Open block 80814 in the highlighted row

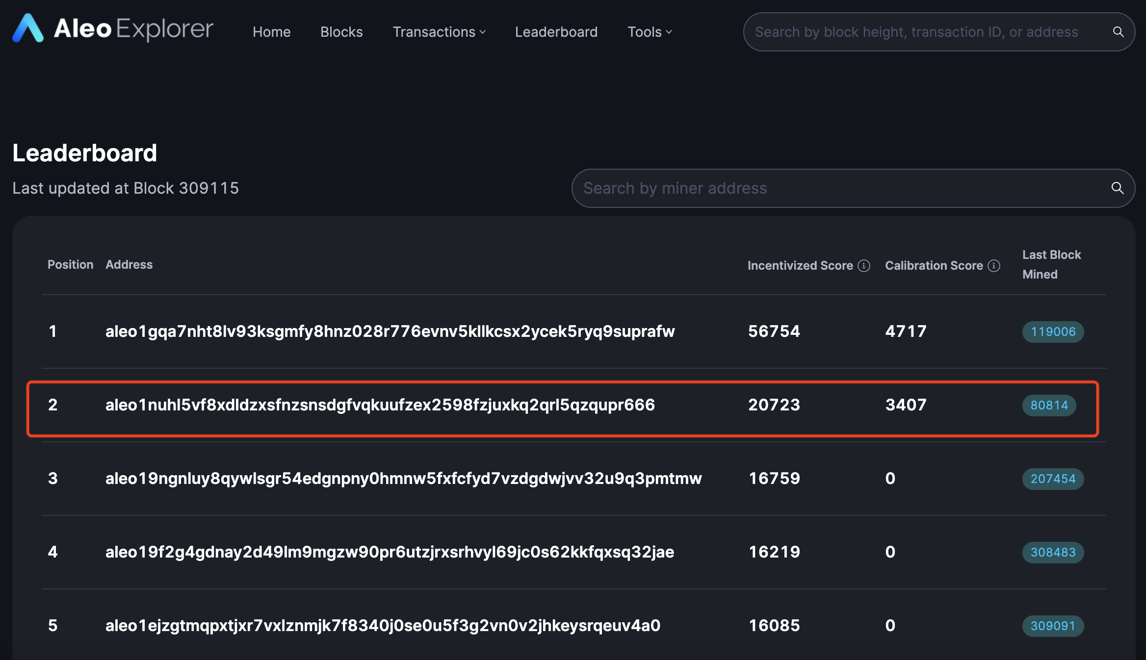click(x=1049, y=406)
